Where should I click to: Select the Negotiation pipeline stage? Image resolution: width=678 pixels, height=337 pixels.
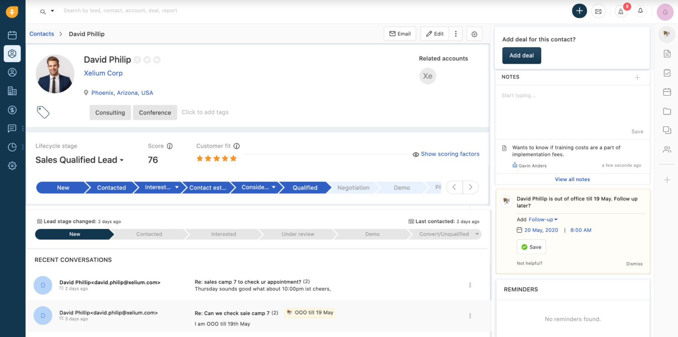353,188
